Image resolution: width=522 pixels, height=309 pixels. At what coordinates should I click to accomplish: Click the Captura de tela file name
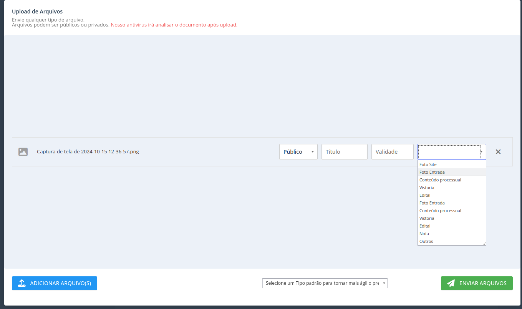tap(88, 152)
